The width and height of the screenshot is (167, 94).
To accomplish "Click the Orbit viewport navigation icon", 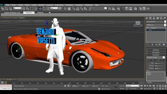I will click(x=163, y=89).
